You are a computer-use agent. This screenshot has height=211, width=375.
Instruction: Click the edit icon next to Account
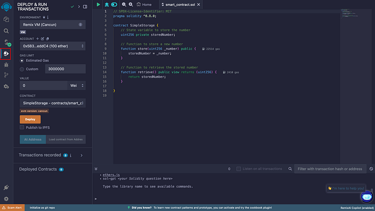(x=42, y=38)
